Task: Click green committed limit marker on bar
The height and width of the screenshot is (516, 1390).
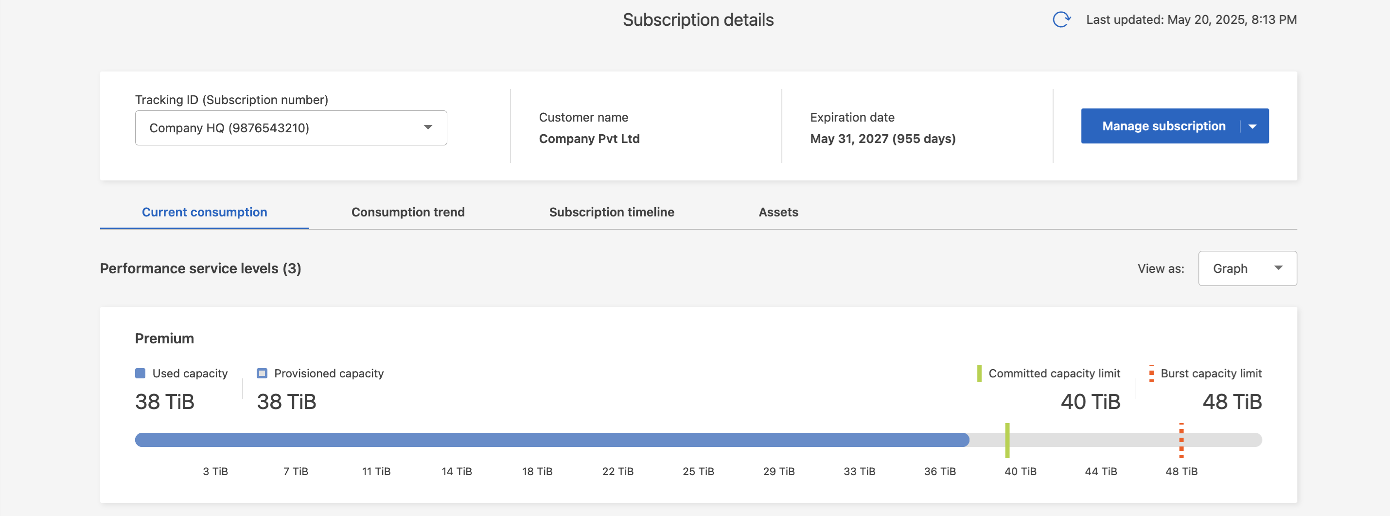Action: (1007, 440)
